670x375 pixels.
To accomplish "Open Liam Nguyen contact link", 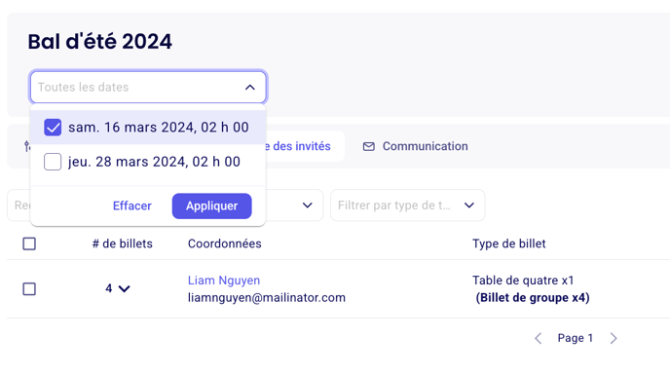I will (224, 281).
